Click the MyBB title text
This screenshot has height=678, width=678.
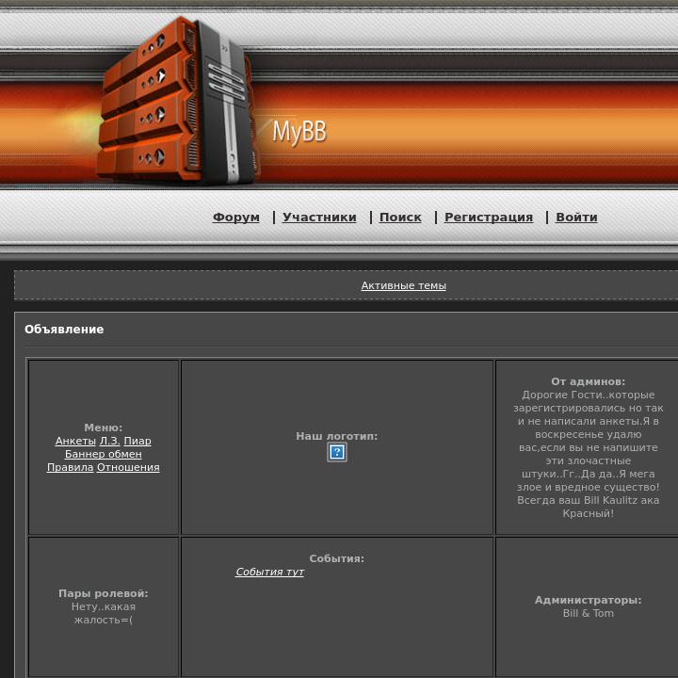point(299,132)
